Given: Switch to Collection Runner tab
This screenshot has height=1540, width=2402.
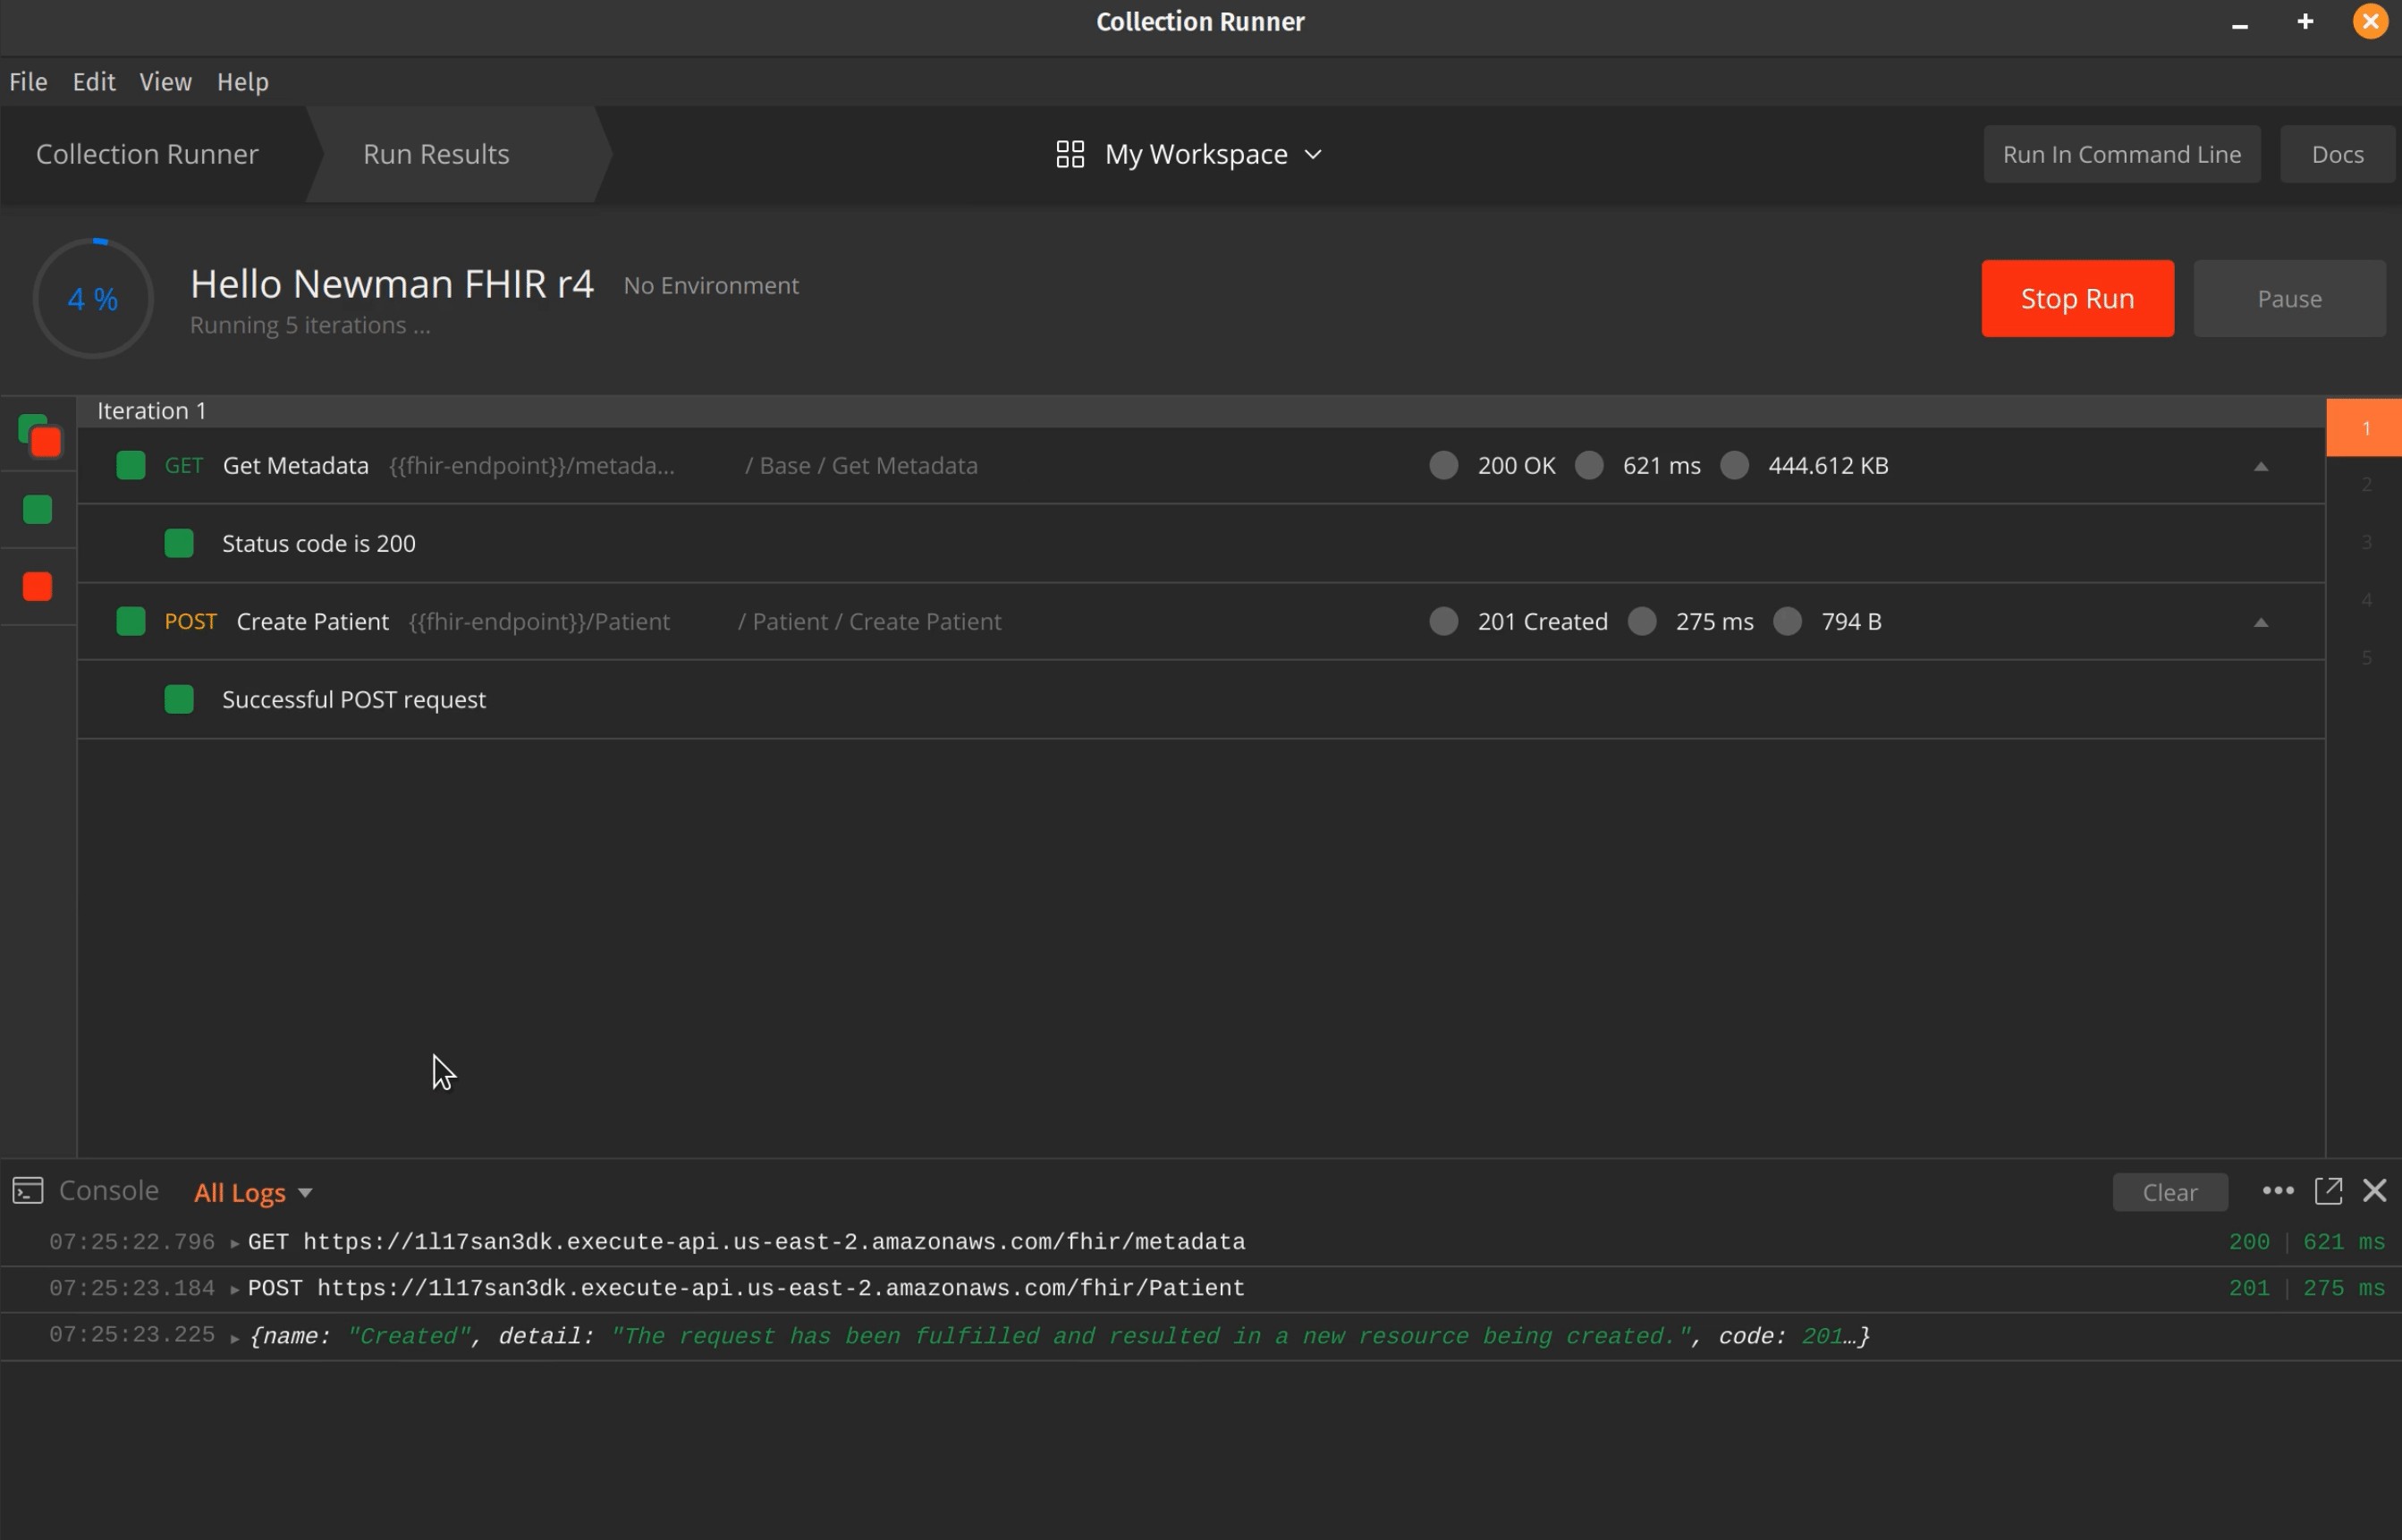Looking at the screenshot, I should (x=147, y=154).
